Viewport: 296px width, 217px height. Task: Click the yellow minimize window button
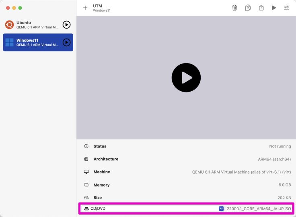(14, 8)
